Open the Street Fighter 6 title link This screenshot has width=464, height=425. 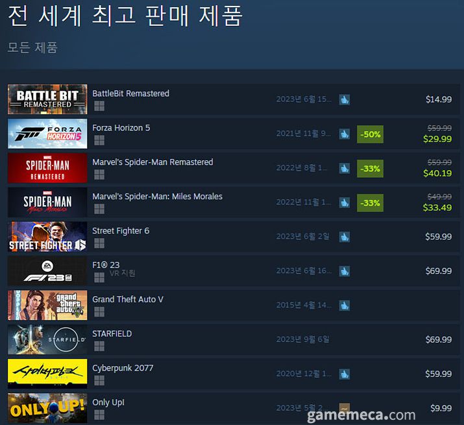click(x=121, y=231)
